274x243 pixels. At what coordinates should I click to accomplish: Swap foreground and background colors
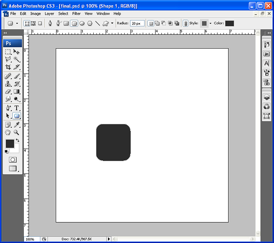18,140
